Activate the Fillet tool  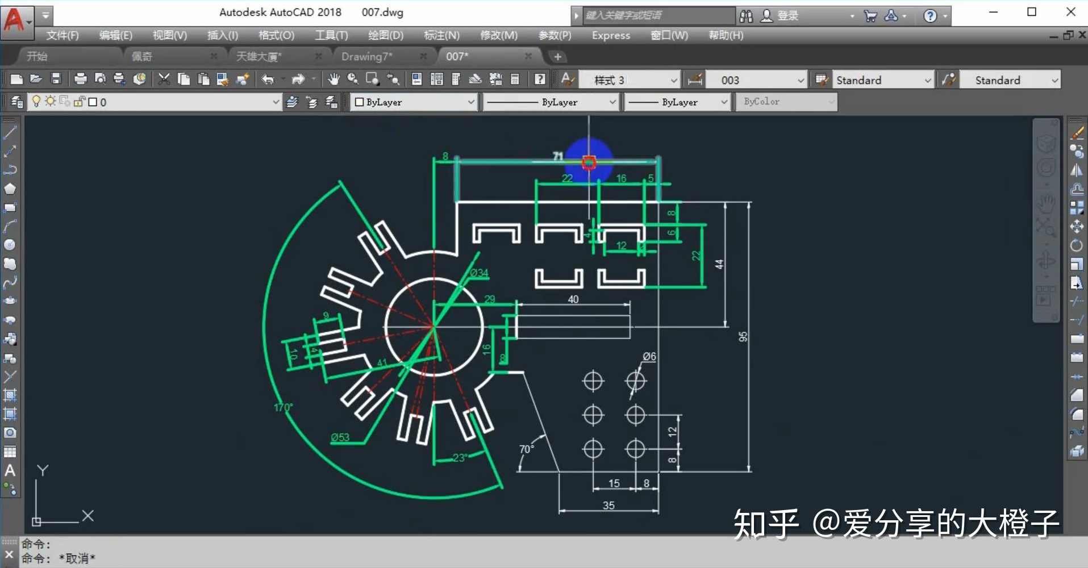pyautogui.click(x=1078, y=414)
